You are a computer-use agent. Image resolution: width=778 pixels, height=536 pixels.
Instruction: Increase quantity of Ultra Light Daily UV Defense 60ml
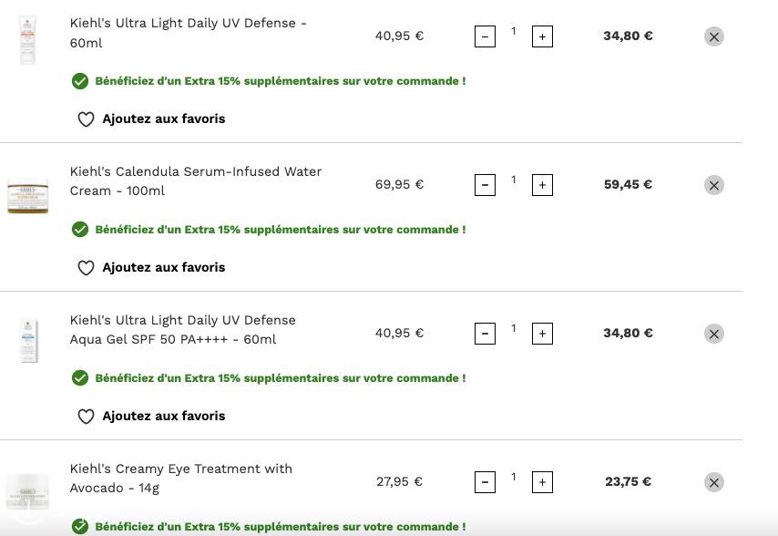542,36
